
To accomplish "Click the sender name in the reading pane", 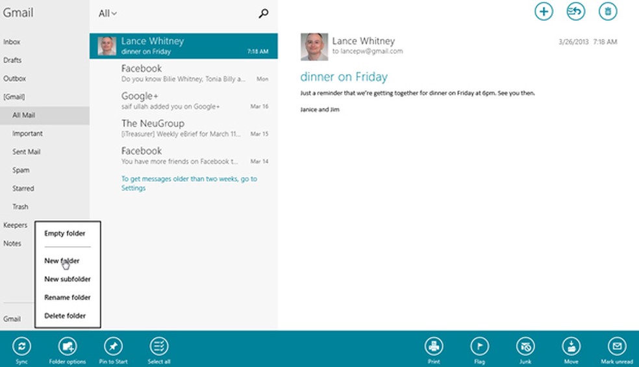I will 364,41.
